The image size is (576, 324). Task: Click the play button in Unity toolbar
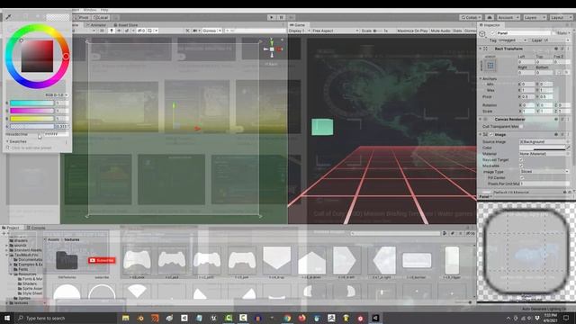[x=272, y=17]
